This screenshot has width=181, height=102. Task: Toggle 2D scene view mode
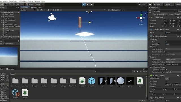click(38, 10)
